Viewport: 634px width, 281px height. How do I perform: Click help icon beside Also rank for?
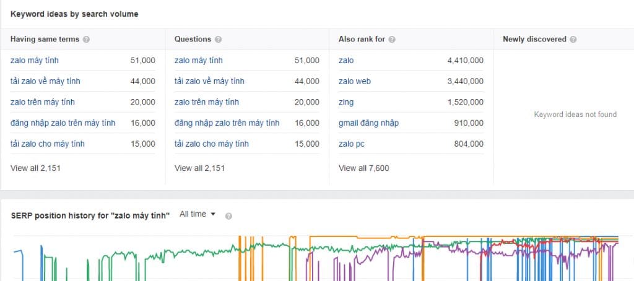pyautogui.click(x=392, y=40)
